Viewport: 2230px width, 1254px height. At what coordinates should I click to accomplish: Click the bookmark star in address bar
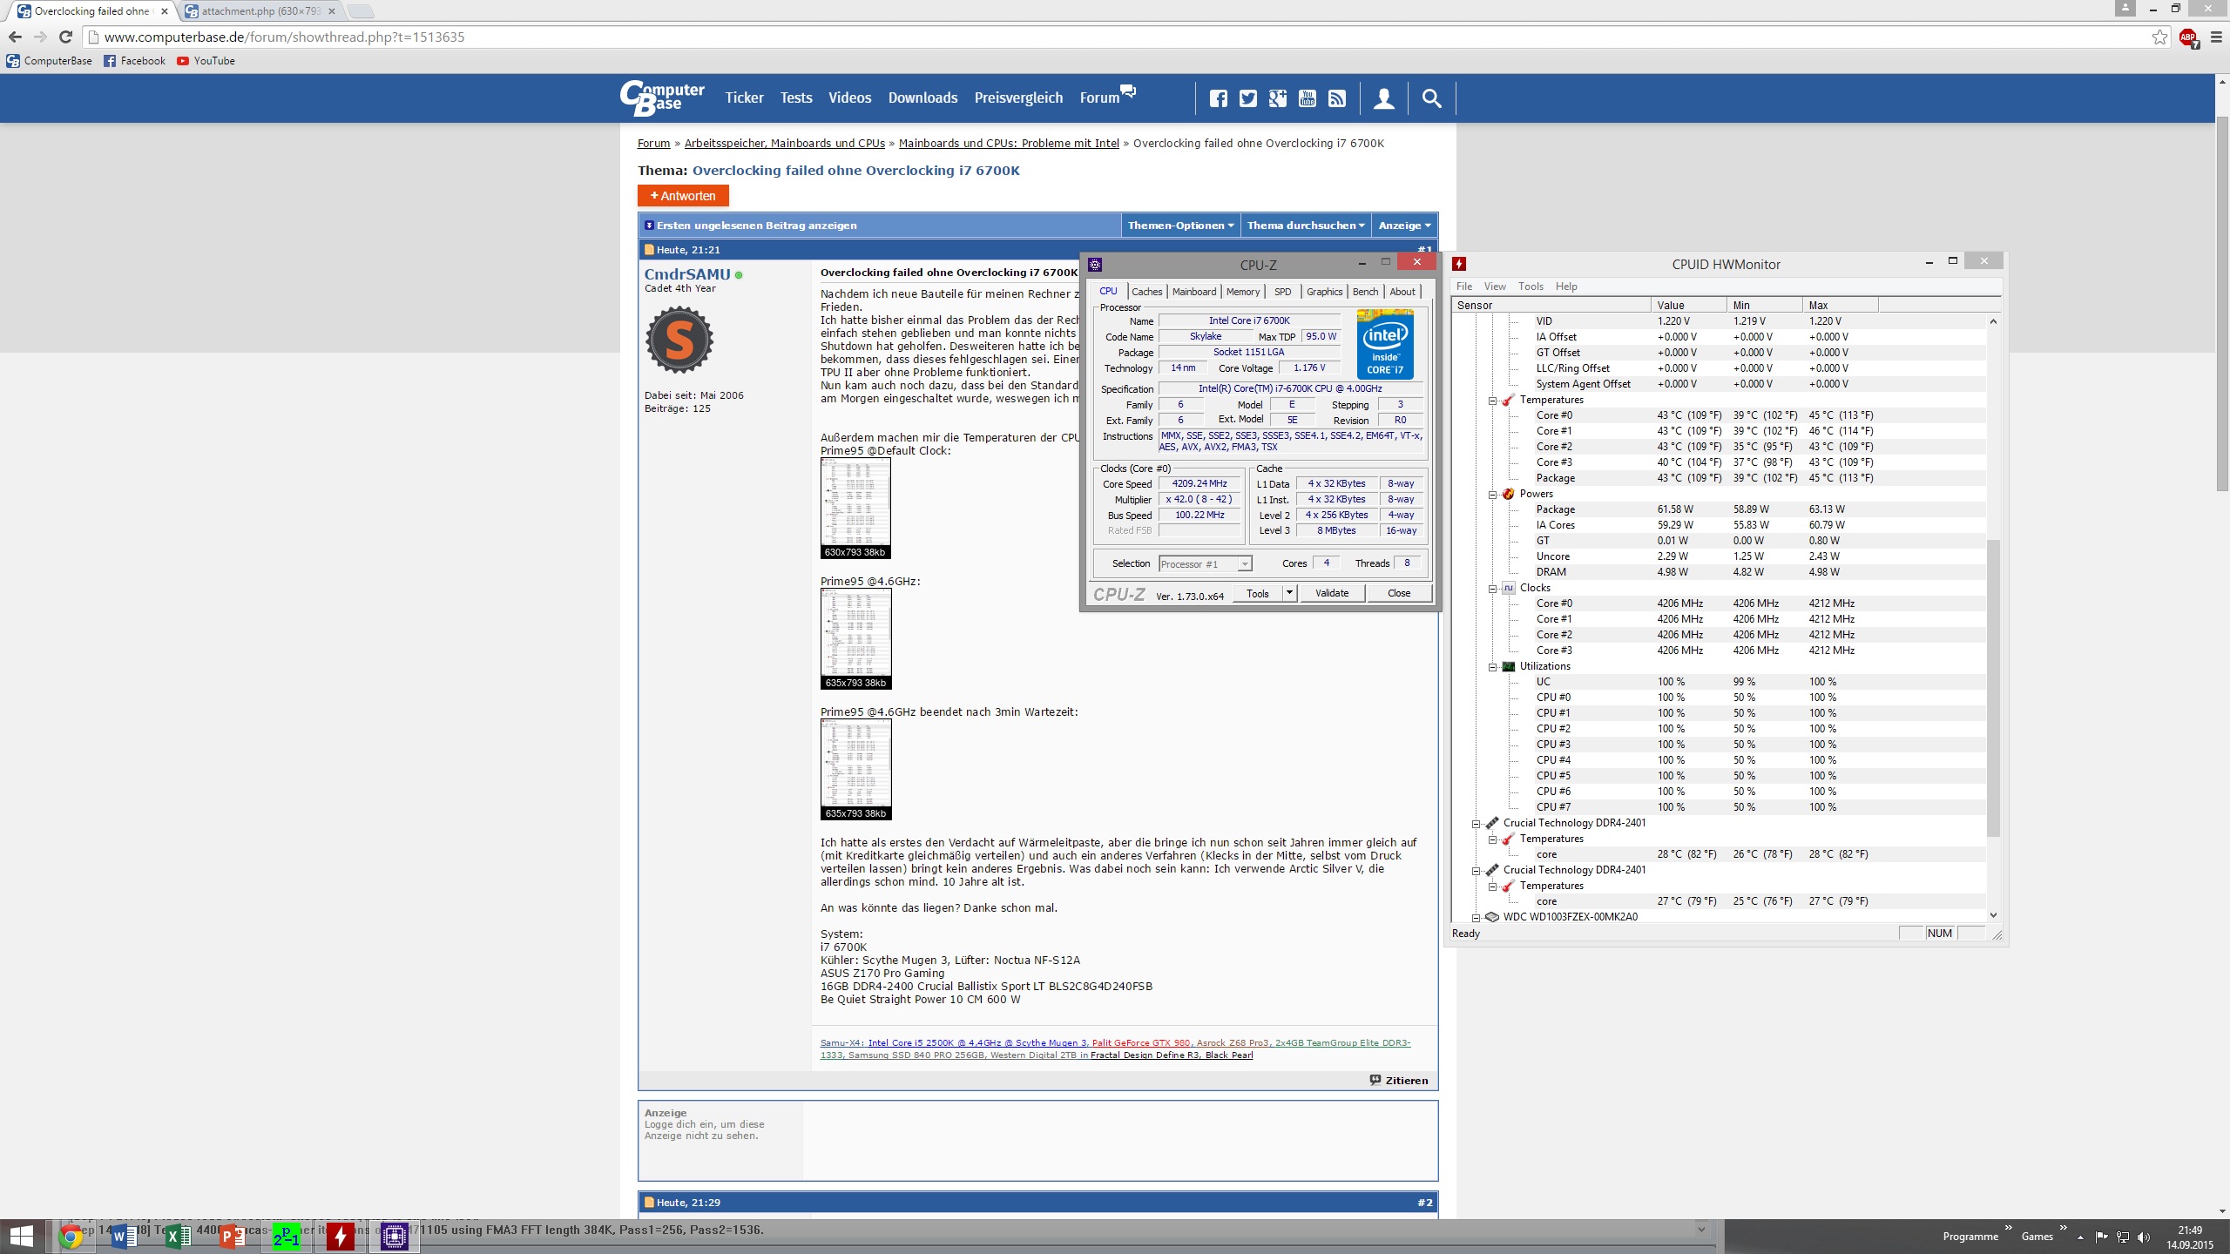2159,37
